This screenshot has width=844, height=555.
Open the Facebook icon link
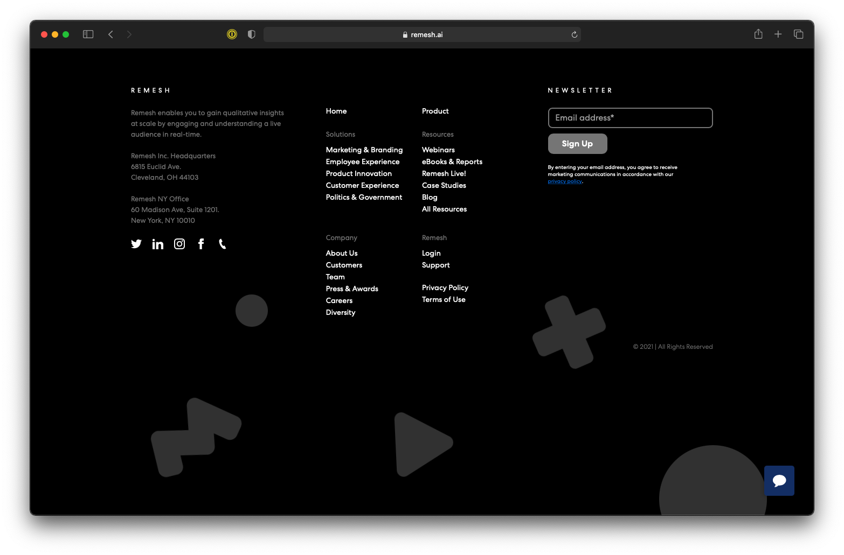(x=201, y=244)
